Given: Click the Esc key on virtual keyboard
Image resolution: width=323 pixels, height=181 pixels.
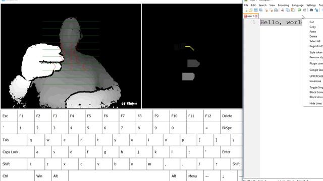Looking at the screenshot, I should click(x=9, y=116).
